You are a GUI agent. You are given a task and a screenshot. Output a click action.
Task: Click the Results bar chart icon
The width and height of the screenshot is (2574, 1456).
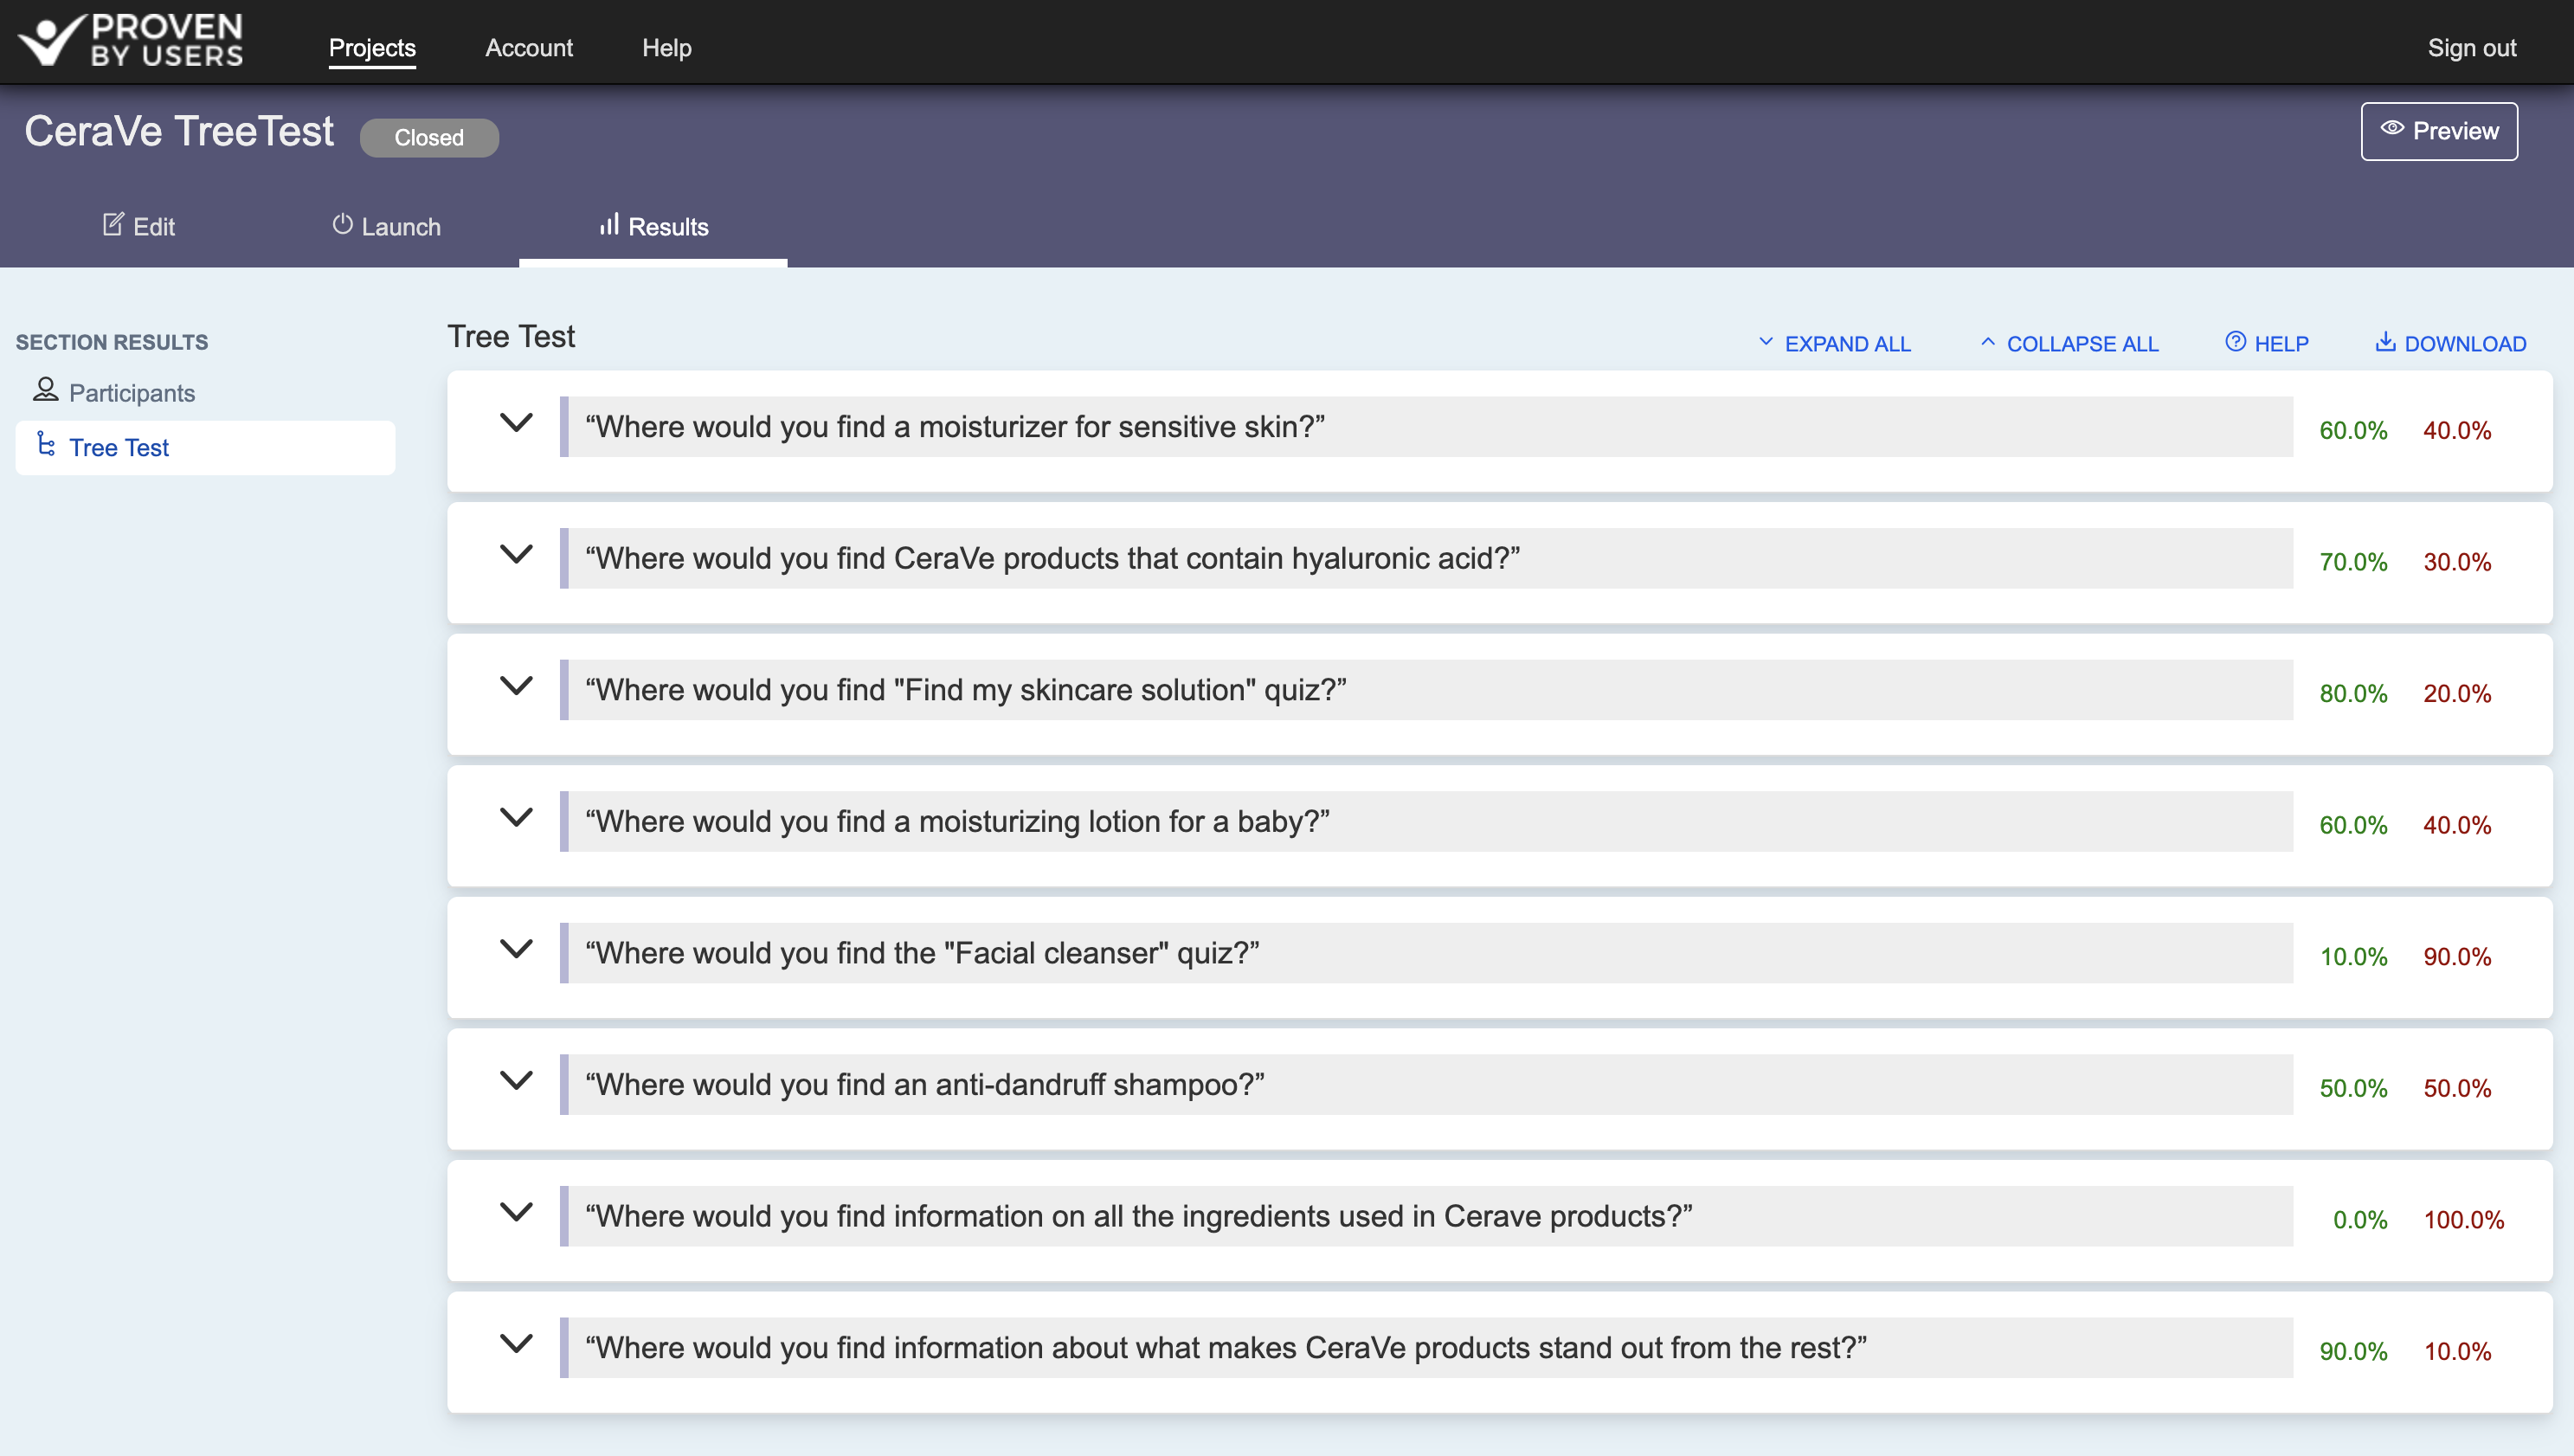[608, 225]
